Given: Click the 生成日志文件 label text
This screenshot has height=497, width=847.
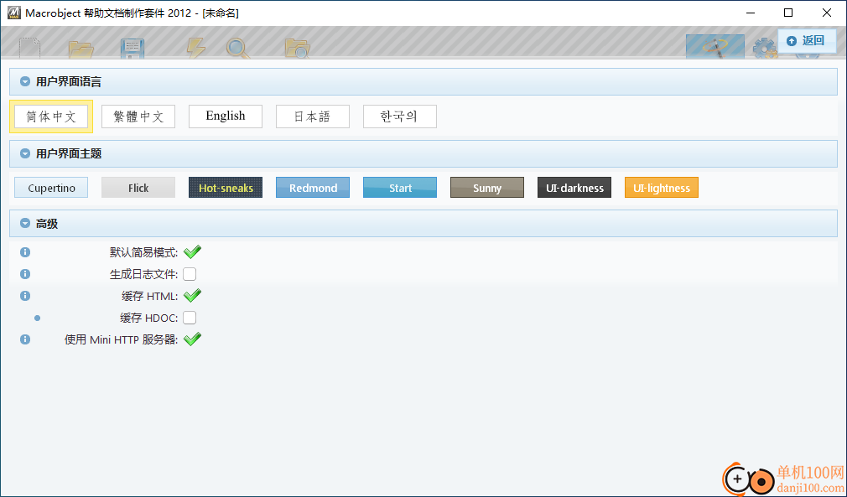Looking at the screenshot, I should pyautogui.click(x=143, y=274).
